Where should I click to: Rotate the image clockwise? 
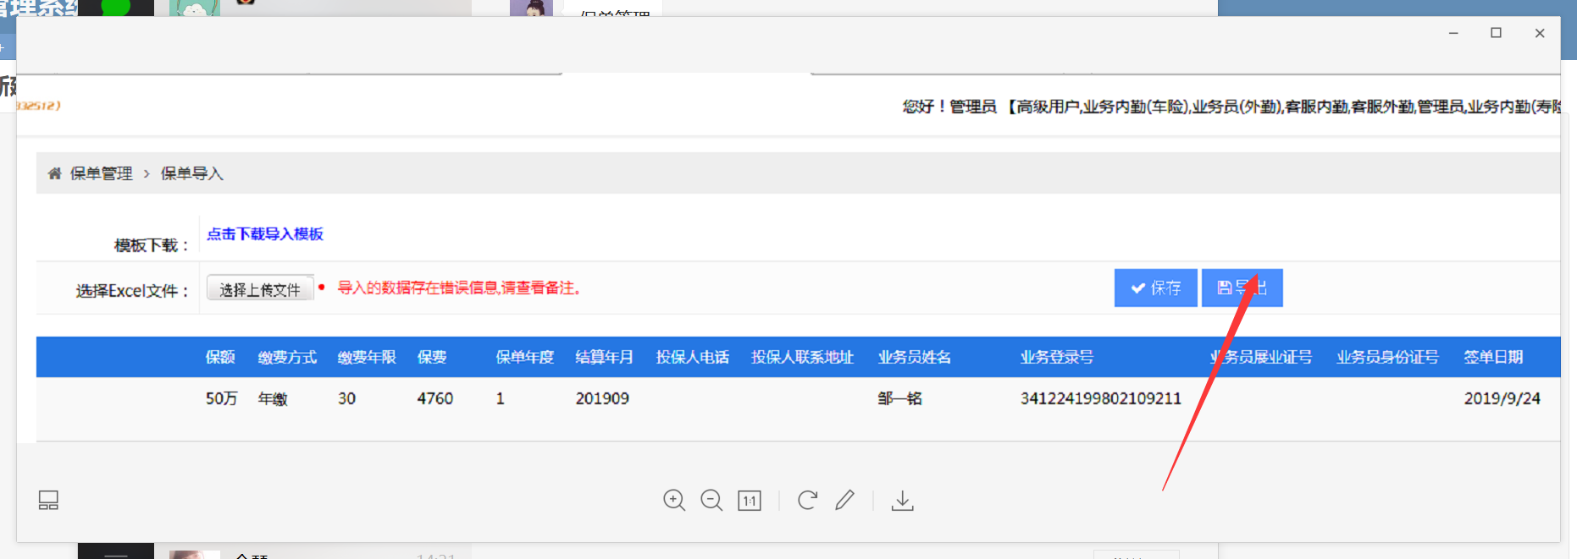coord(807,501)
